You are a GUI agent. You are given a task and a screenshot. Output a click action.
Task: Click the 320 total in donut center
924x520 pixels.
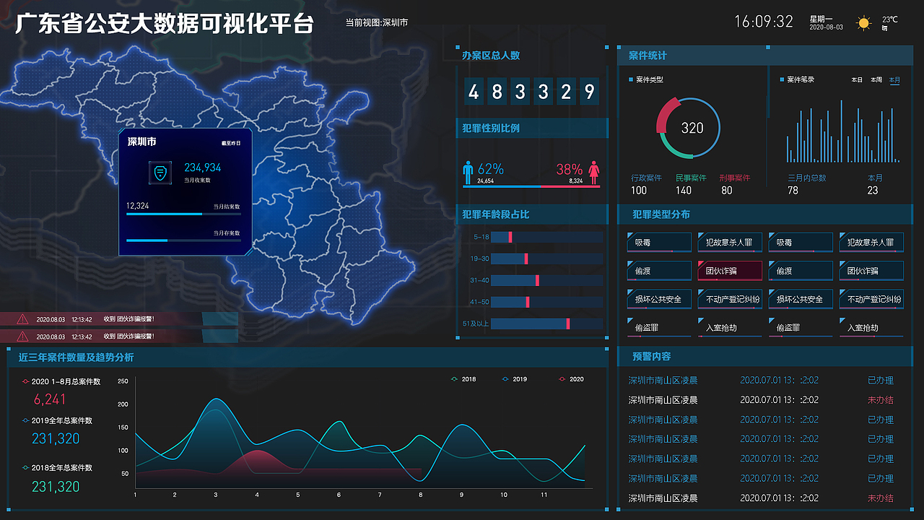[692, 128]
